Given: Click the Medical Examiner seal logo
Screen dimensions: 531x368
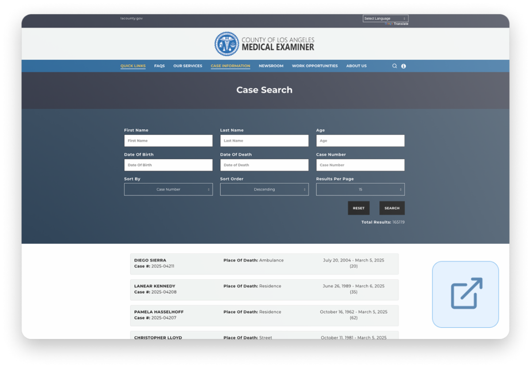Looking at the screenshot, I should [226, 44].
